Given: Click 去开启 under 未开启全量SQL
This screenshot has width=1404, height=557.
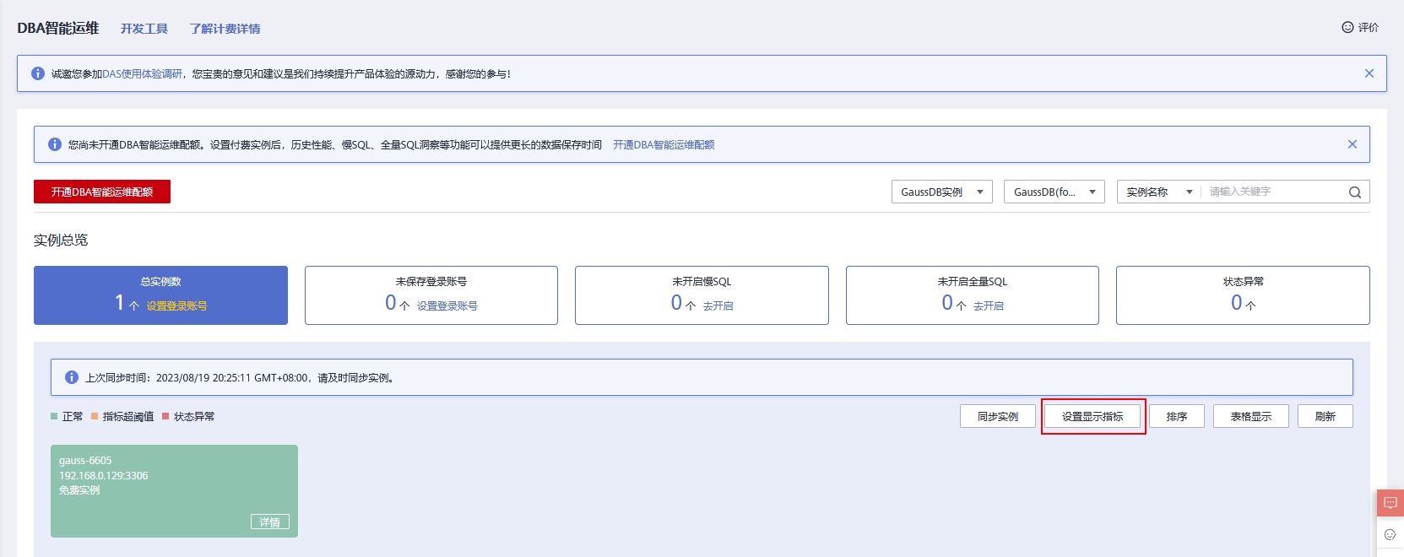Looking at the screenshot, I should [989, 306].
